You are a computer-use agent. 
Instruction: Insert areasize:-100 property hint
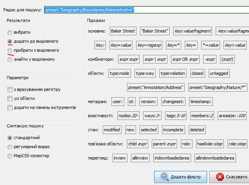[232, 116]
